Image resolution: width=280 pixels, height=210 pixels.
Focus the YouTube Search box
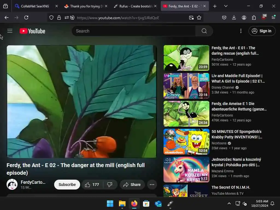coord(134,31)
